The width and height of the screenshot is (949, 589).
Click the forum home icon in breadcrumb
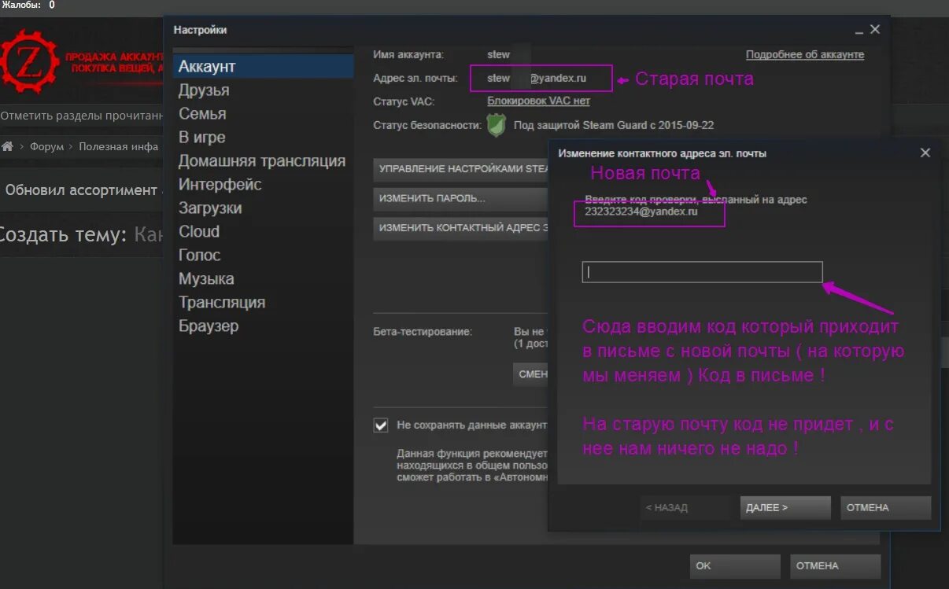pos(7,146)
